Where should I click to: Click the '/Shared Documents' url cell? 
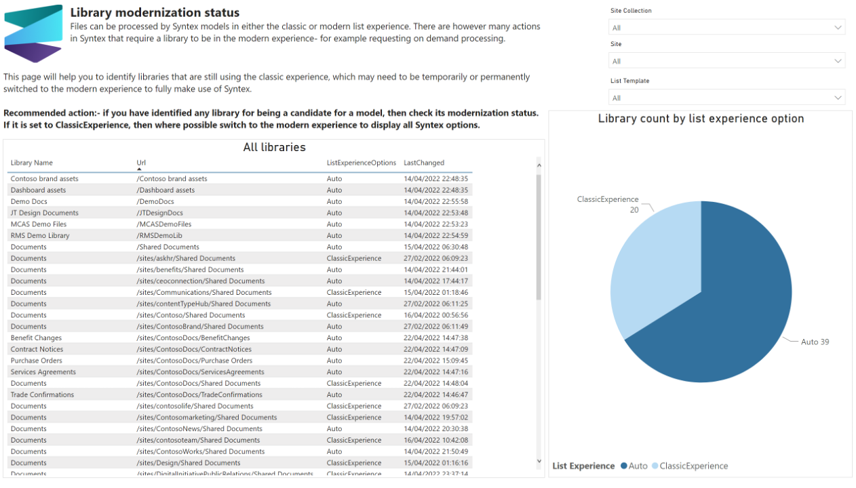click(x=168, y=247)
